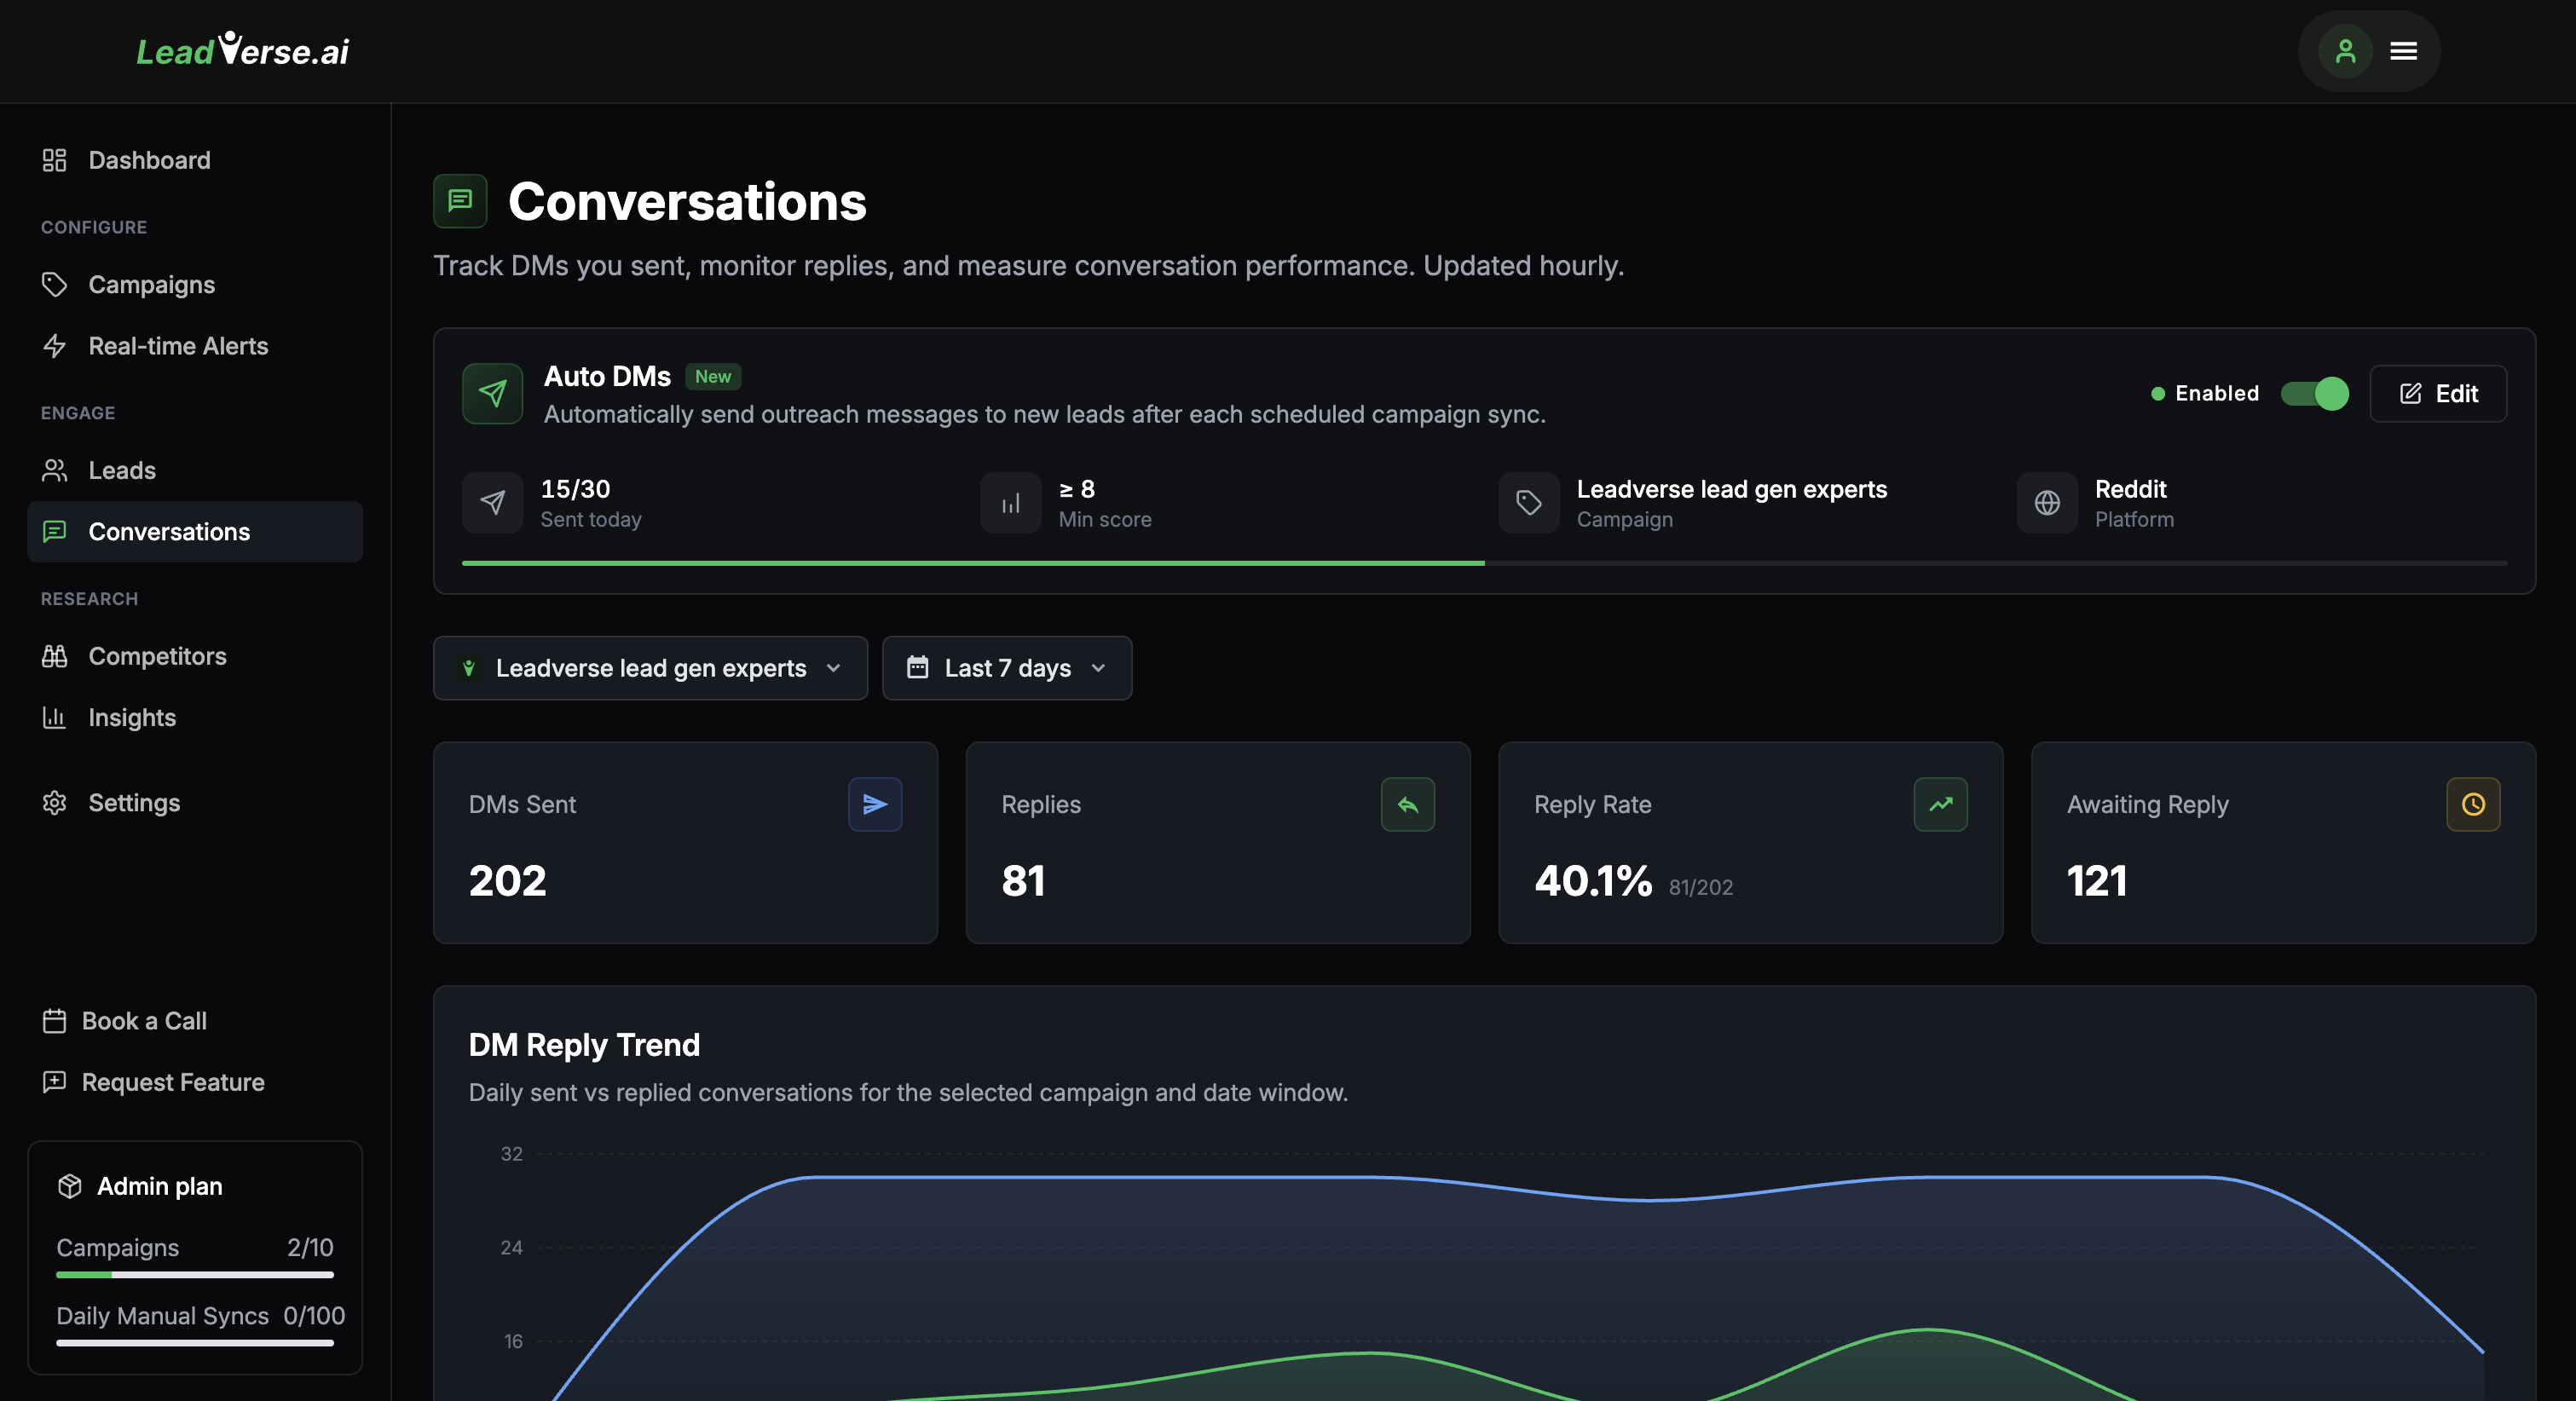The image size is (2576, 1401).
Task: Expand the Leadverse lead gen experts dropdown
Action: coord(650,668)
